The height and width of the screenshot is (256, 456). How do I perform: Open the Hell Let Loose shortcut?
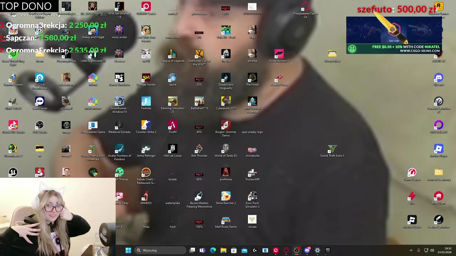pos(172,151)
